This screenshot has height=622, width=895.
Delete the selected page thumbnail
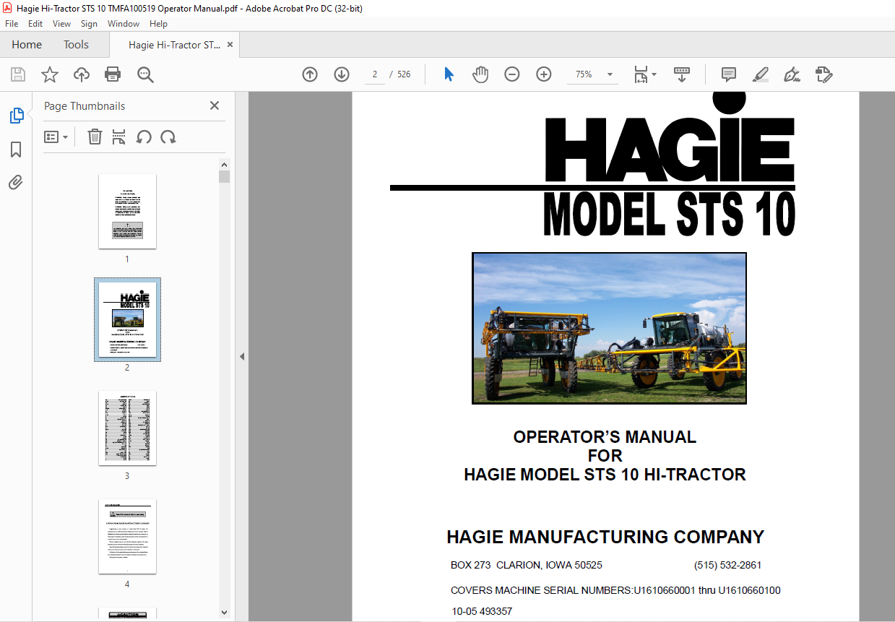pos(95,137)
